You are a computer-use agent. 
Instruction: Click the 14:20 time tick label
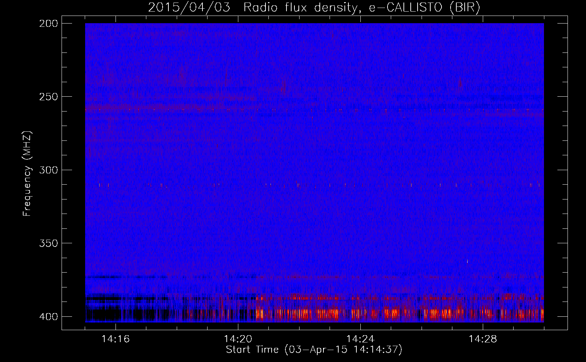pos(238,339)
